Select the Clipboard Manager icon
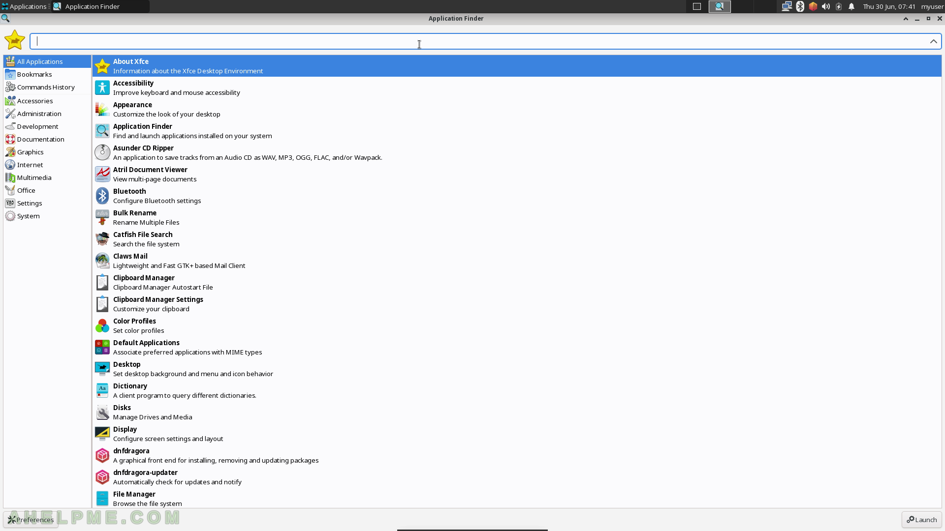Image resolution: width=945 pixels, height=531 pixels. click(x=102, y=282)
